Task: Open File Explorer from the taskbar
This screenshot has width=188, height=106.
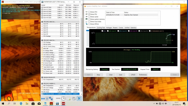Action: tap(27, 103)
